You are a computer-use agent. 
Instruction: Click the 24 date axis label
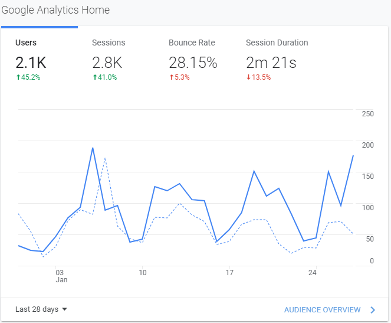pyautogui.click(x=313, y=273)
